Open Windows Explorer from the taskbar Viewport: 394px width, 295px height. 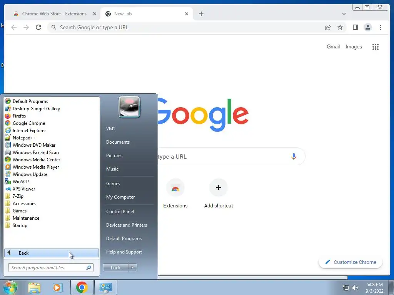34,287
